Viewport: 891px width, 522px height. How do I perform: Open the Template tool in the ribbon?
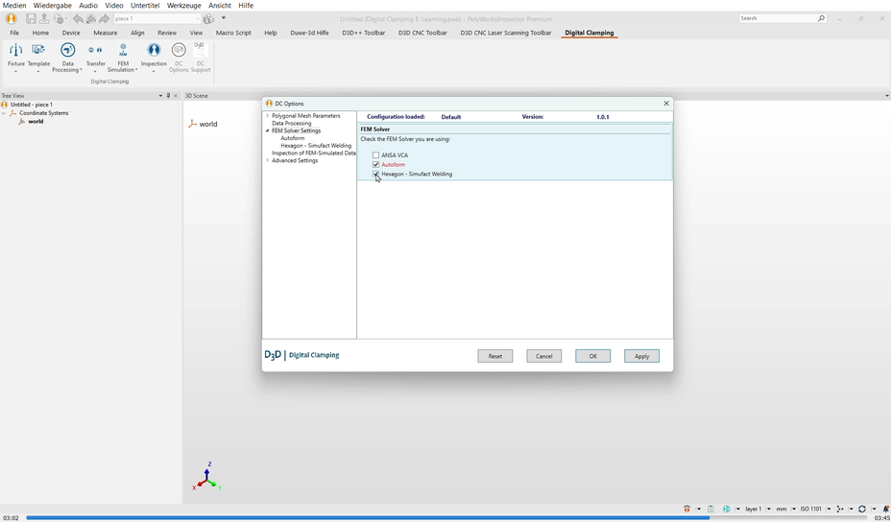[x=38, y=58]
